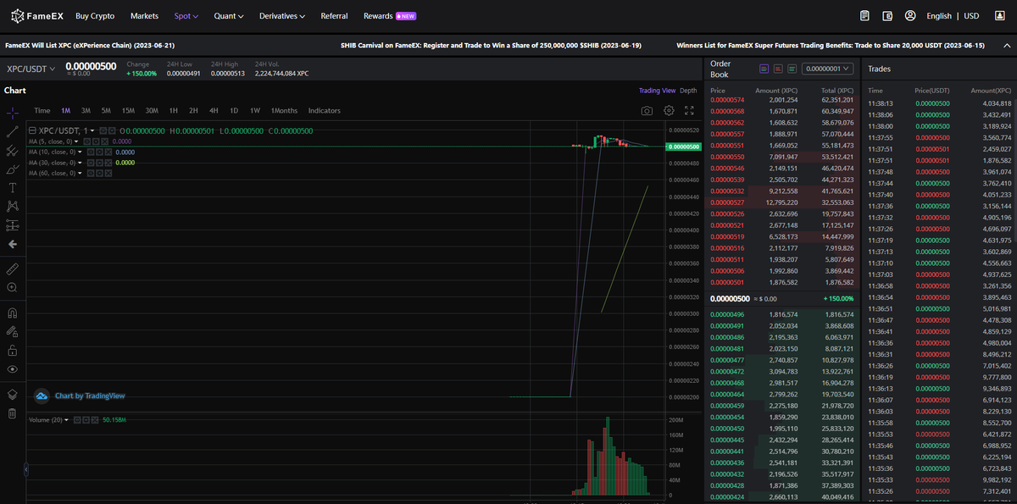1017x504 pixels.
Task: Expand the Volume (20) legend arrow
Action: pos(67,419)
